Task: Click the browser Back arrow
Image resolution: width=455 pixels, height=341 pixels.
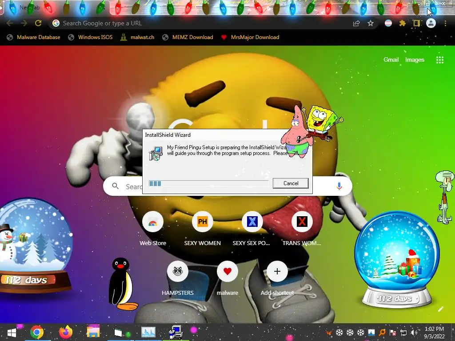Action: (x=10, y=23)
